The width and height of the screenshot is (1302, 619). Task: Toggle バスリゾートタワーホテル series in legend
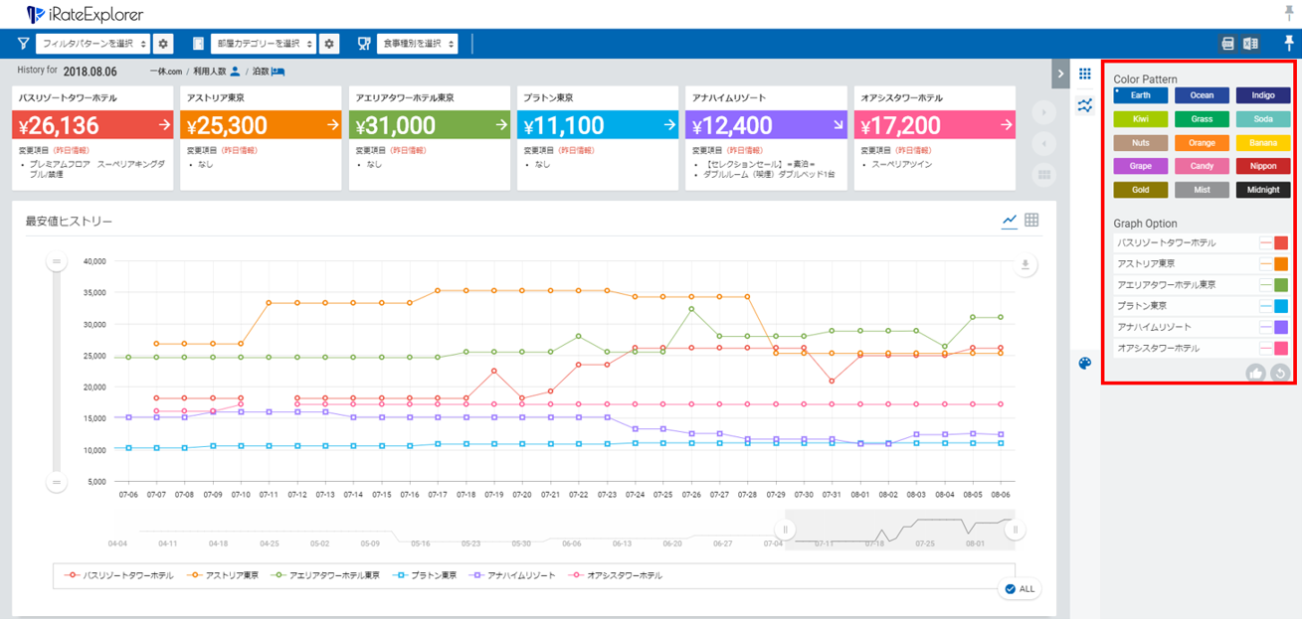tap(117, 575)
